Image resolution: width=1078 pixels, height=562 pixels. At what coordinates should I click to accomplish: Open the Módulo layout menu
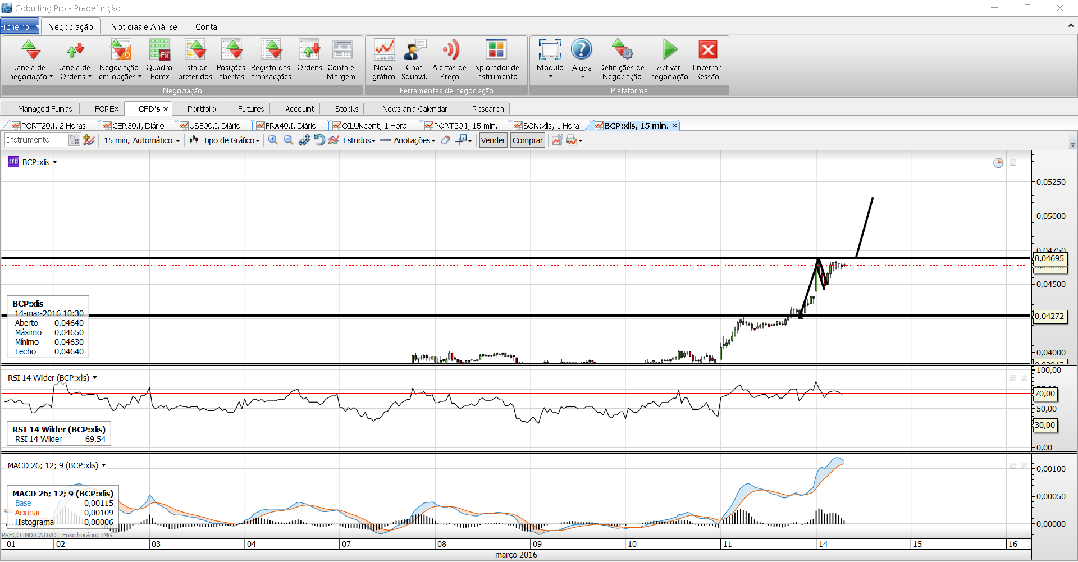click(x=550, y=59)
